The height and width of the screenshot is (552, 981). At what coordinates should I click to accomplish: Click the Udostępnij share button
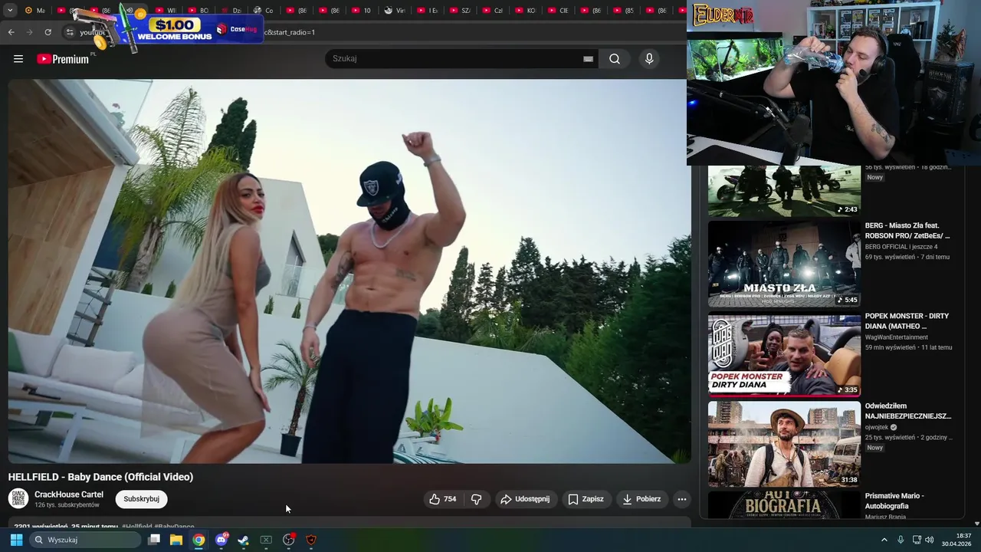[525, 499]
